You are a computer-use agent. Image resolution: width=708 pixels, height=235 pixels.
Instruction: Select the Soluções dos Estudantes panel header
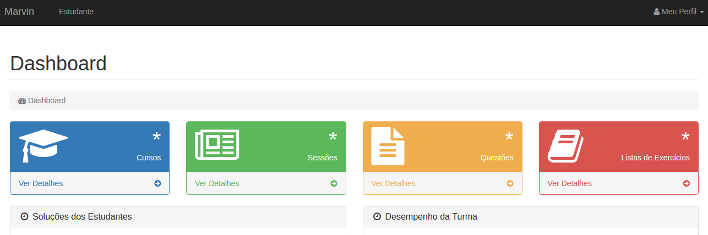pyautogui.click(x=178, y=217)
